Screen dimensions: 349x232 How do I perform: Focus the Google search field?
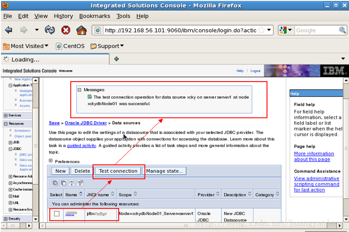point(317,30)
